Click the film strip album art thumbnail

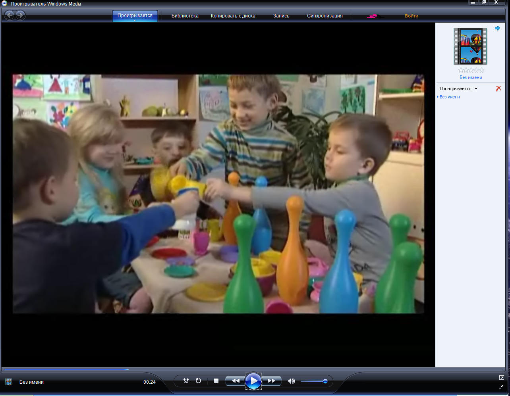tap(470, 46)
